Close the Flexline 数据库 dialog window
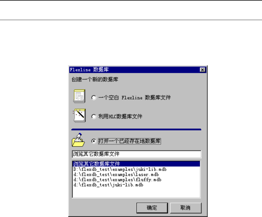This screenshot has height=217, width=262. [x=203, y=70]
